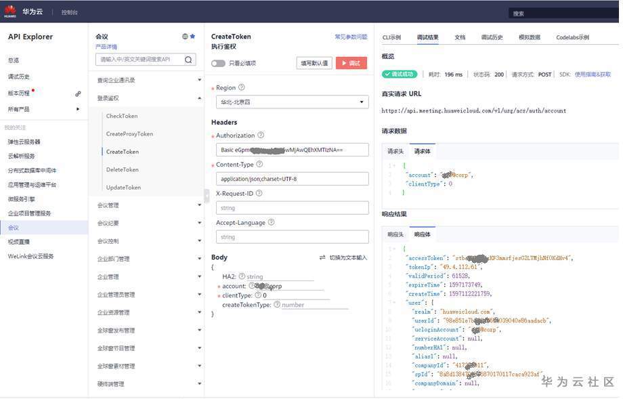Expand the 查询企业通讯录 group
The width and height of the screenshot is (623, 399).
pos(200,80)
